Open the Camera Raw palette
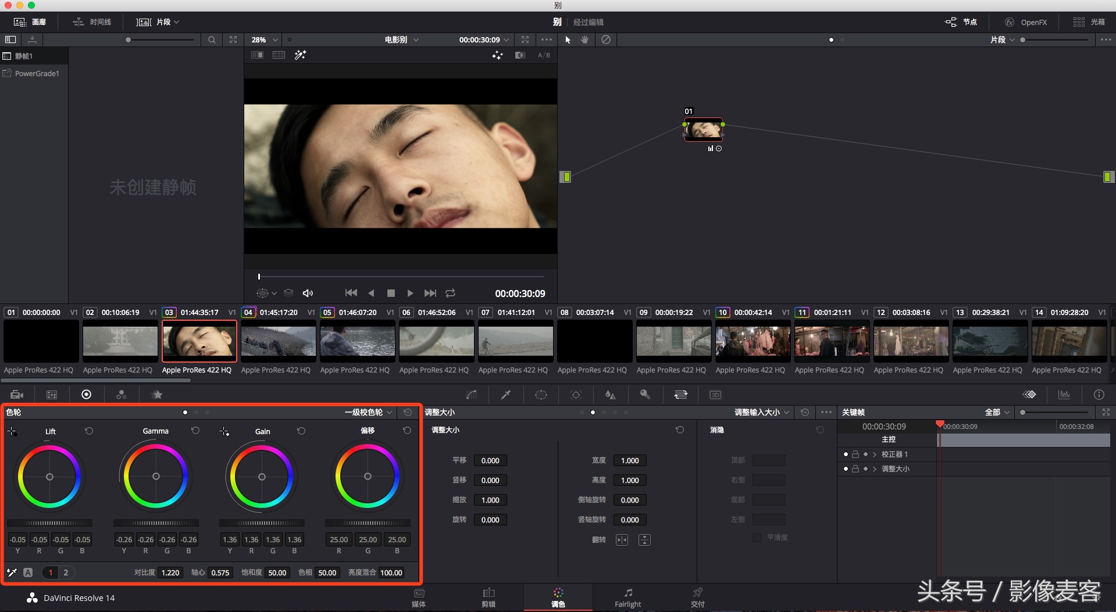This screenshot has height=612, width=1116. (17, 395)
